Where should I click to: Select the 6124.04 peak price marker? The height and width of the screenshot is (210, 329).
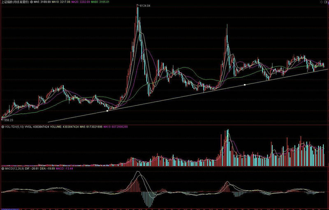tap(145, 6)
